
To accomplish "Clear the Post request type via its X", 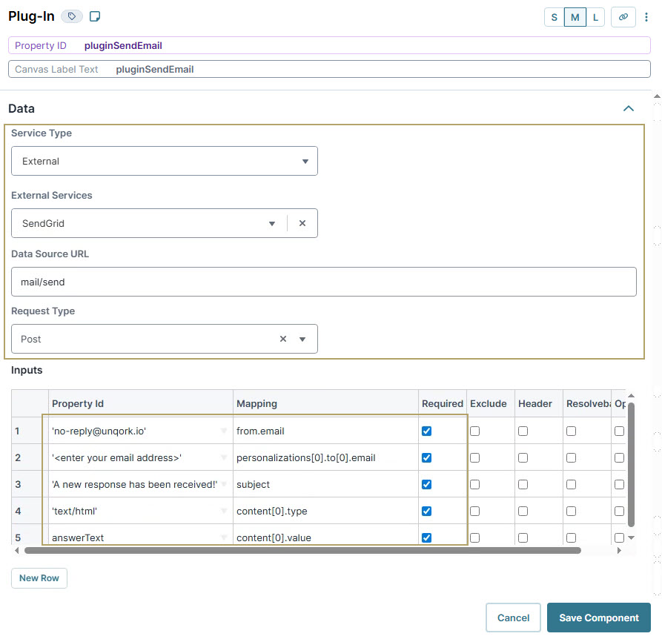I will 282,338.
